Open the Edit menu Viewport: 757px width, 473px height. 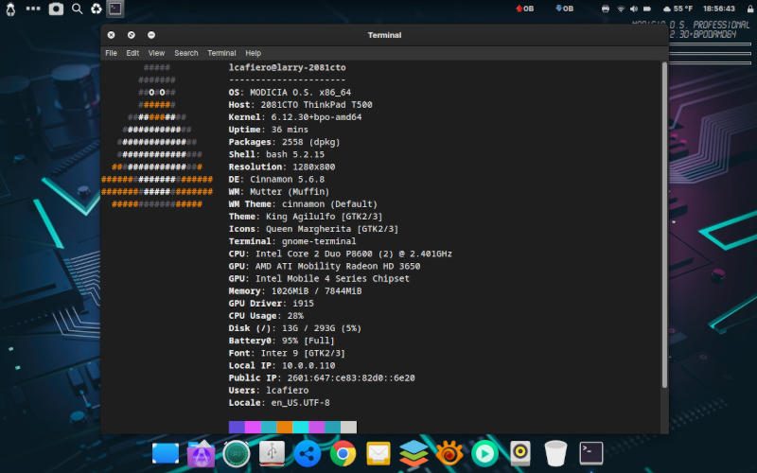132,53
